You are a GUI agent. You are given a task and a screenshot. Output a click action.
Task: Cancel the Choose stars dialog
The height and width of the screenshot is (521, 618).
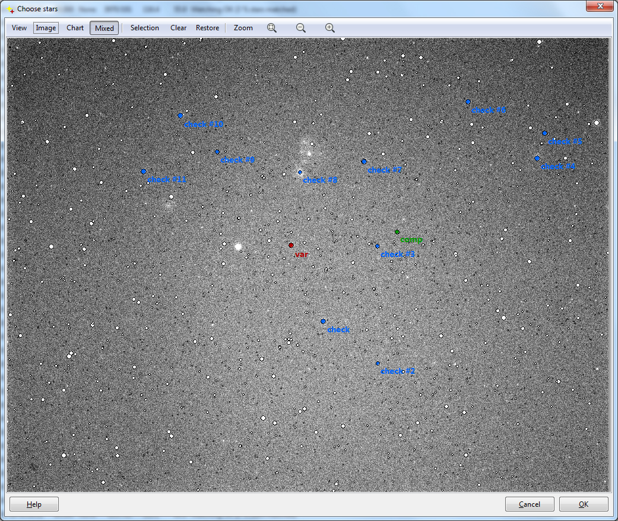click(x=529, y=504)
